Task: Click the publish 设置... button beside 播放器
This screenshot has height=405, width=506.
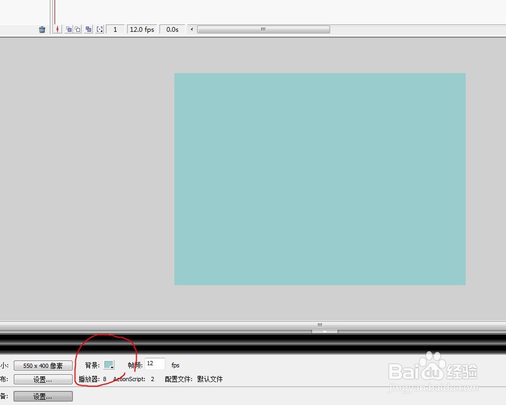Action: tap(43, 380)
